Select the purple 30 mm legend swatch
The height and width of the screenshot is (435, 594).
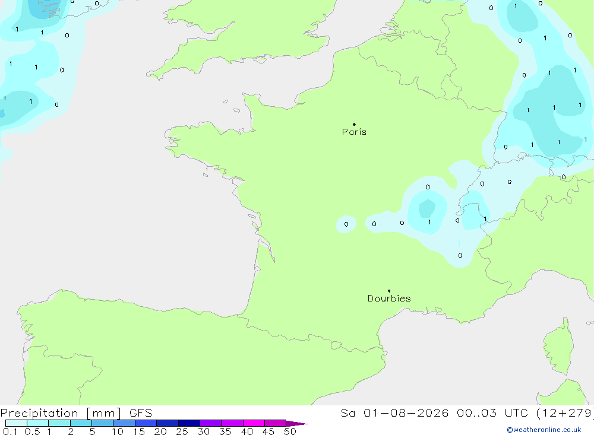pyautogui.click(x=211, y=423)
